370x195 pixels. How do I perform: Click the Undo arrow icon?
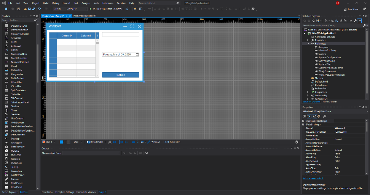pos(39,9)
